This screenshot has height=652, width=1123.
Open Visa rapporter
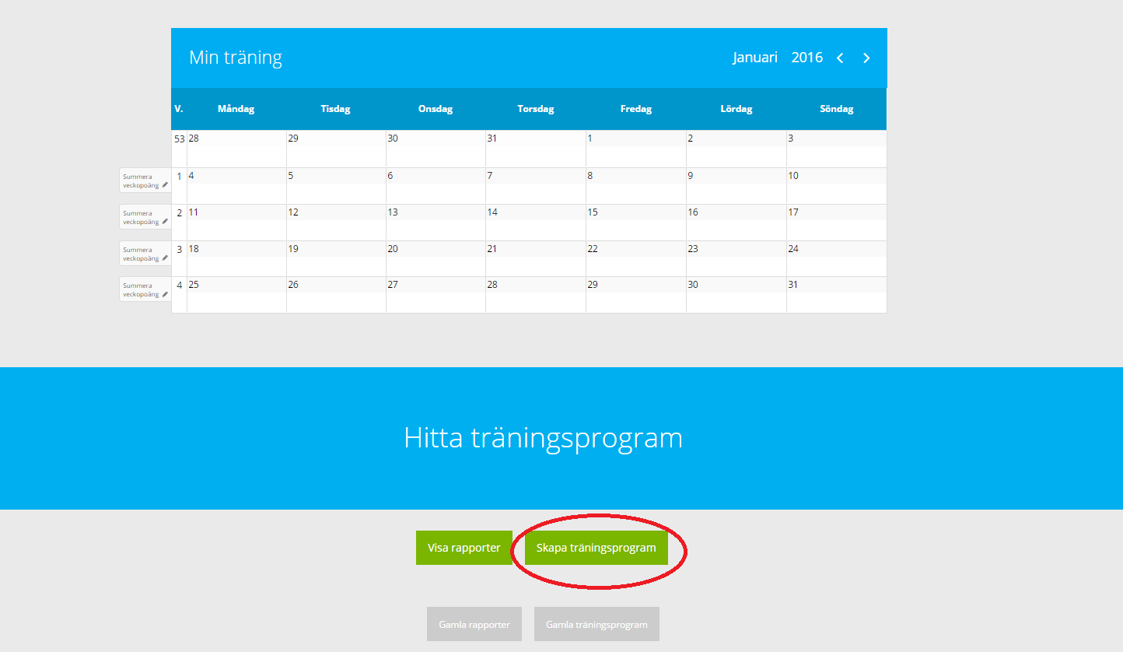[464, 548]
